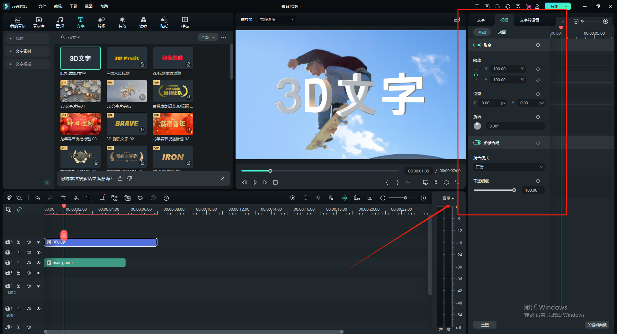The height and width of the screenshot is (334, 617).
Task: Click the trash delete icon in timeline toolbar
Action: click(x=63, y=198)
